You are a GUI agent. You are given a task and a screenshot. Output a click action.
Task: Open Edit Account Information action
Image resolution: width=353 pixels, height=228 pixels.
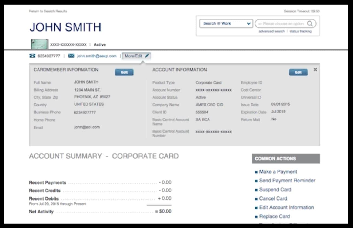point(286,207)
